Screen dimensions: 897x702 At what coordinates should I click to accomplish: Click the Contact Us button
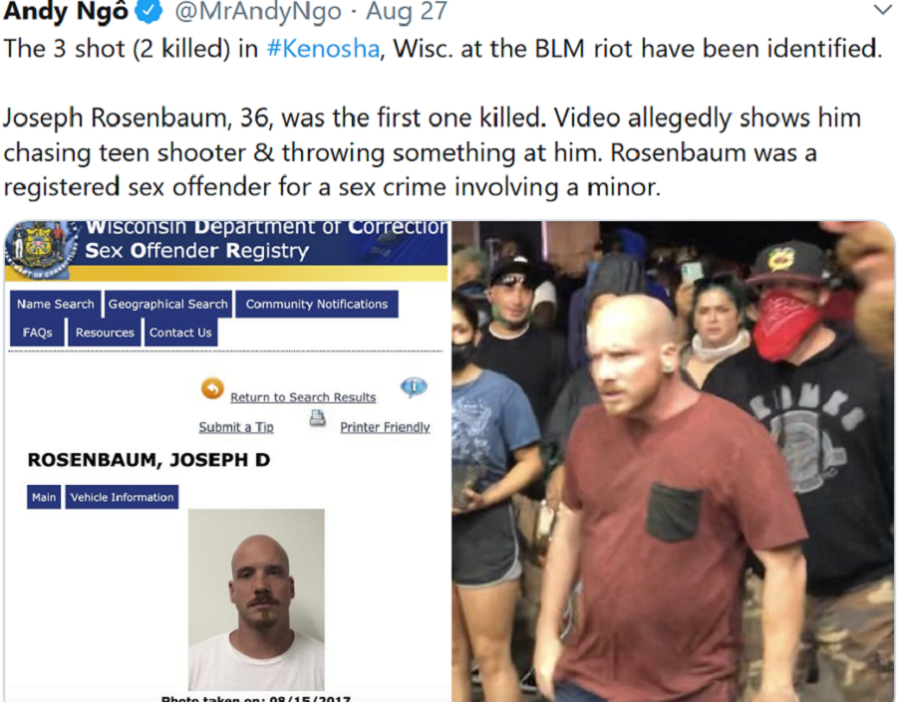(180, 333)
